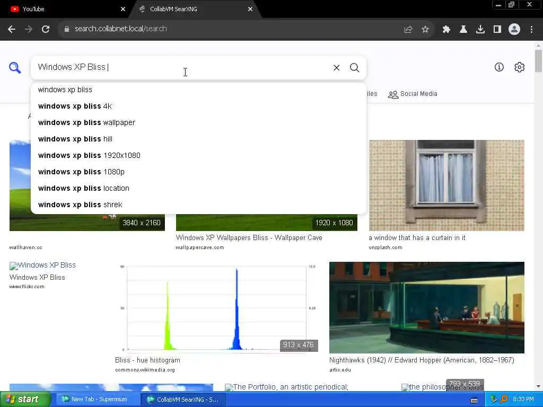This screenshot has width=543, height=407.
Task: Click the Nighthawks (1942) Edward Hopper caption
Action: (422, 360)
